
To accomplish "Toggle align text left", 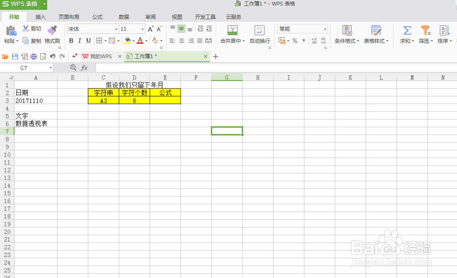I will point(172,41).
